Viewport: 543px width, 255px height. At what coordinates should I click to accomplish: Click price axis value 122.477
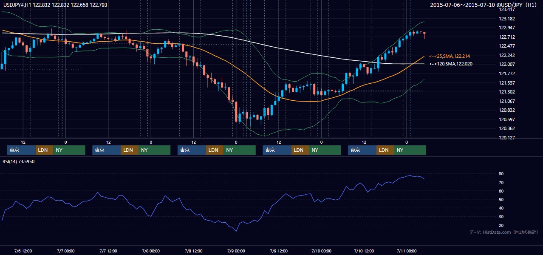(x=506, y=46)
